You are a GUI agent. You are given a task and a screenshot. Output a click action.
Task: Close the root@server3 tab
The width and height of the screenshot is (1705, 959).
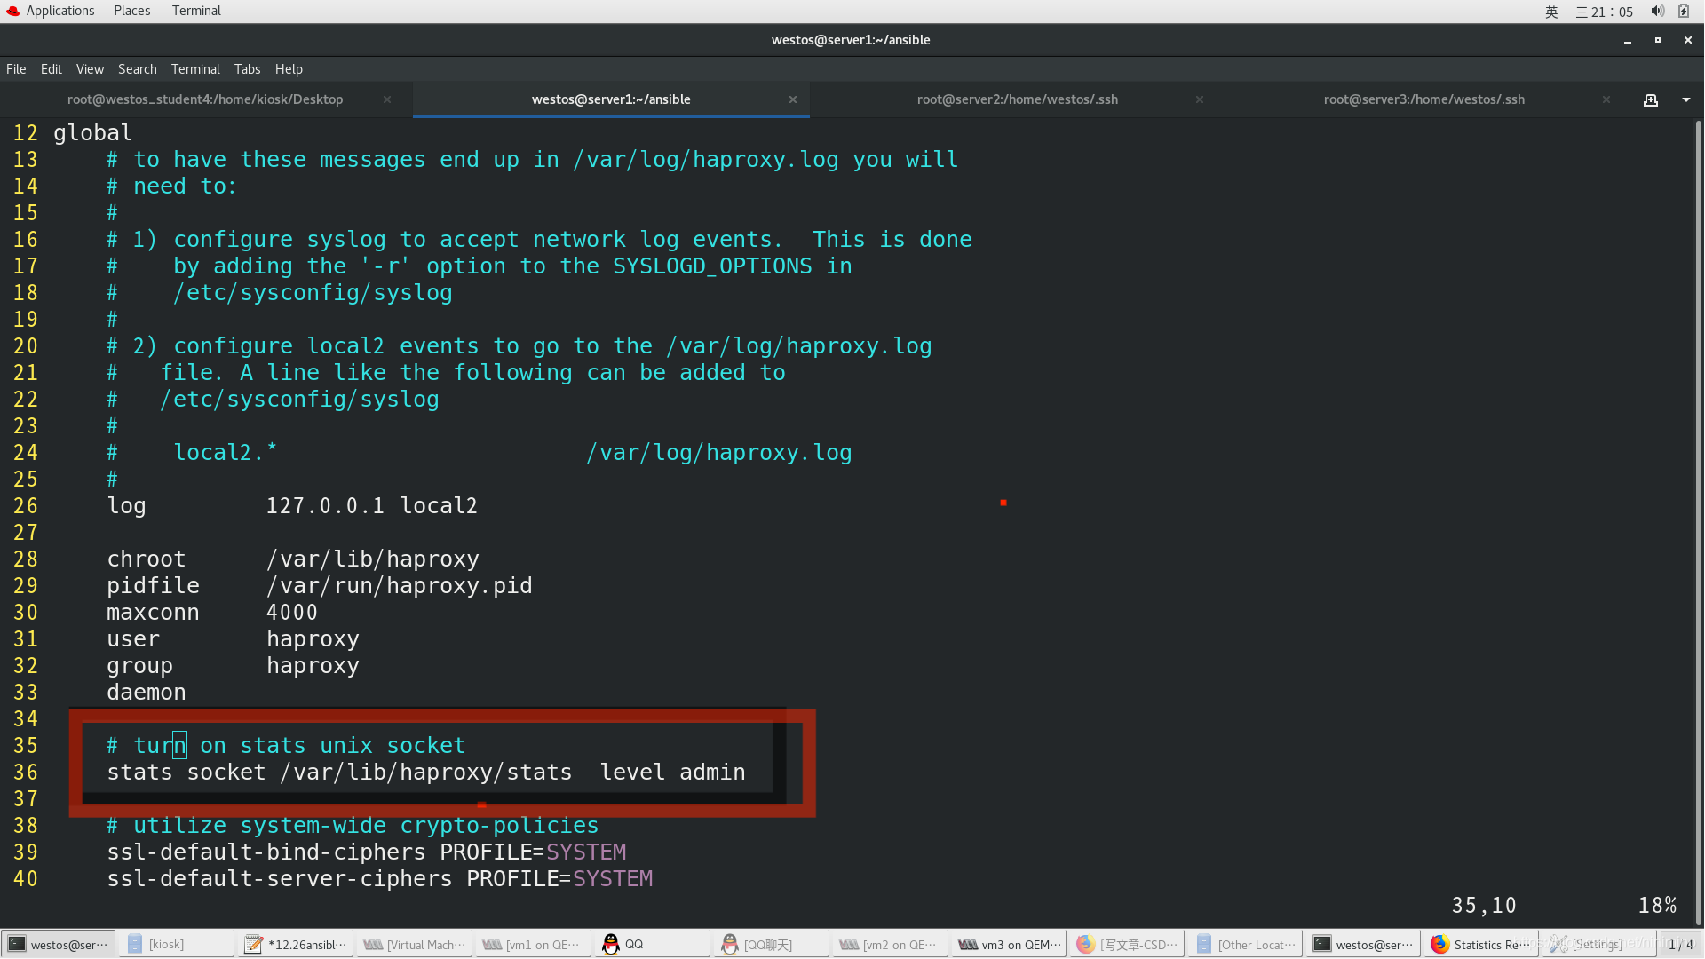tap(1606, 99)
